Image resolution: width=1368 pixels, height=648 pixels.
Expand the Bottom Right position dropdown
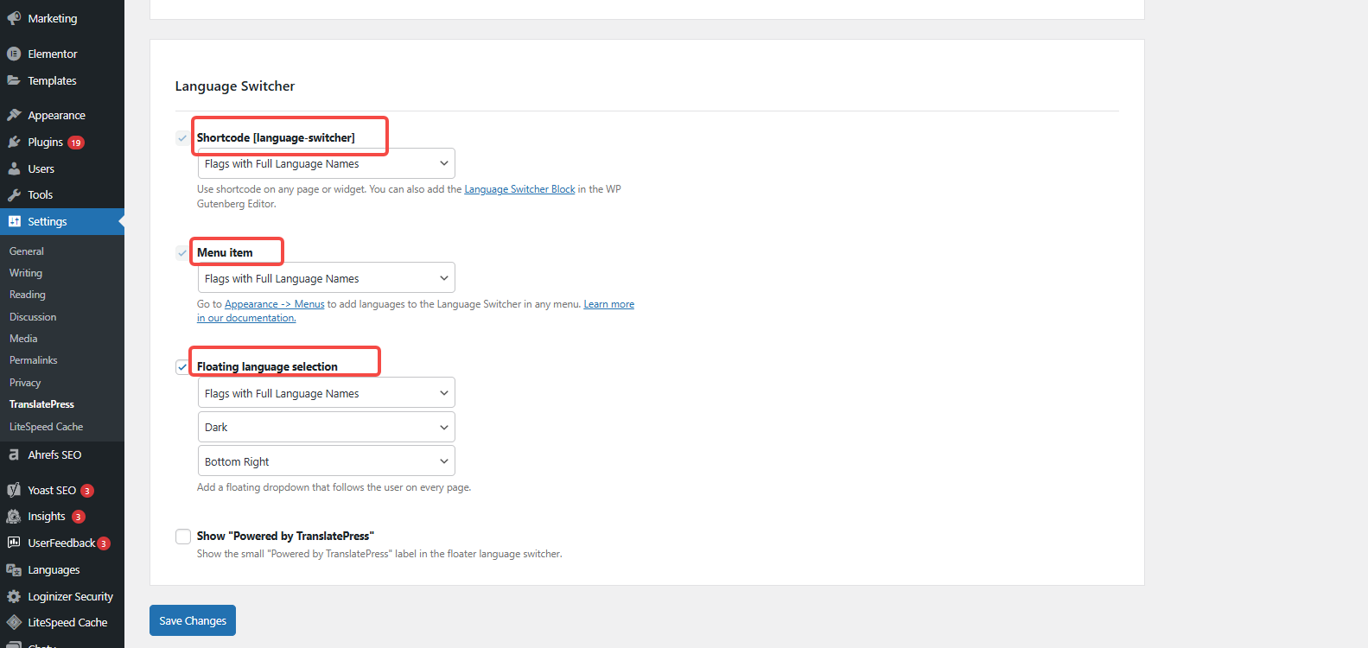tap(326, 462)
